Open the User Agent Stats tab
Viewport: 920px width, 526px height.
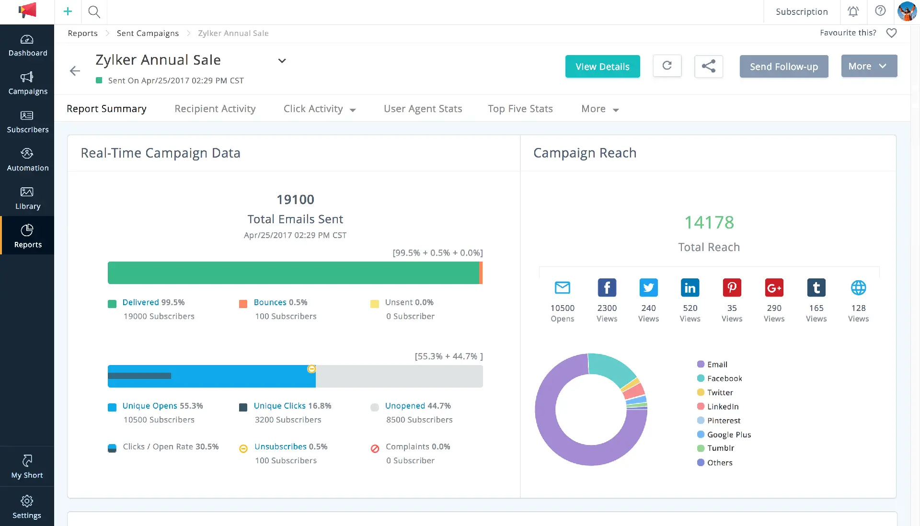point(423,109)
